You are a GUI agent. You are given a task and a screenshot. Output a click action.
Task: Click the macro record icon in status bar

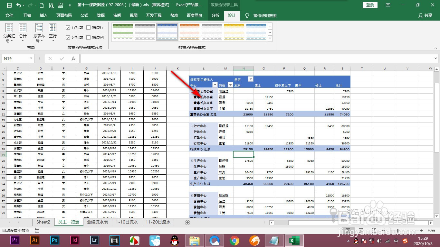pos(37,231)
